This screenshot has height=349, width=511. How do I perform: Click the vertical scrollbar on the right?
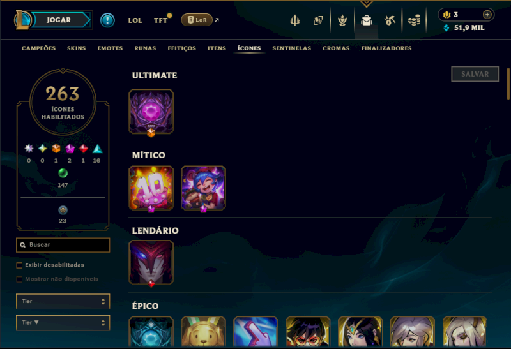click(x=508, y=84)
